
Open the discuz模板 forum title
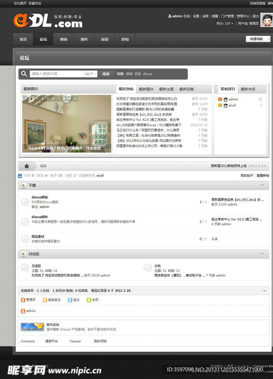click(x=40, y=197)
